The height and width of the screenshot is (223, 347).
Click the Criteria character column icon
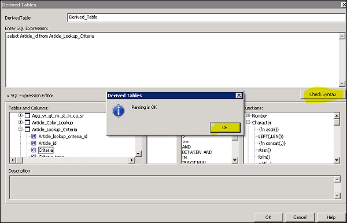[x=34, y=150]
